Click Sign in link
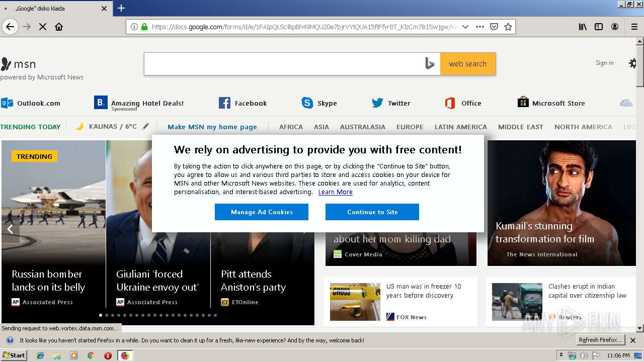 pos(604,63)
